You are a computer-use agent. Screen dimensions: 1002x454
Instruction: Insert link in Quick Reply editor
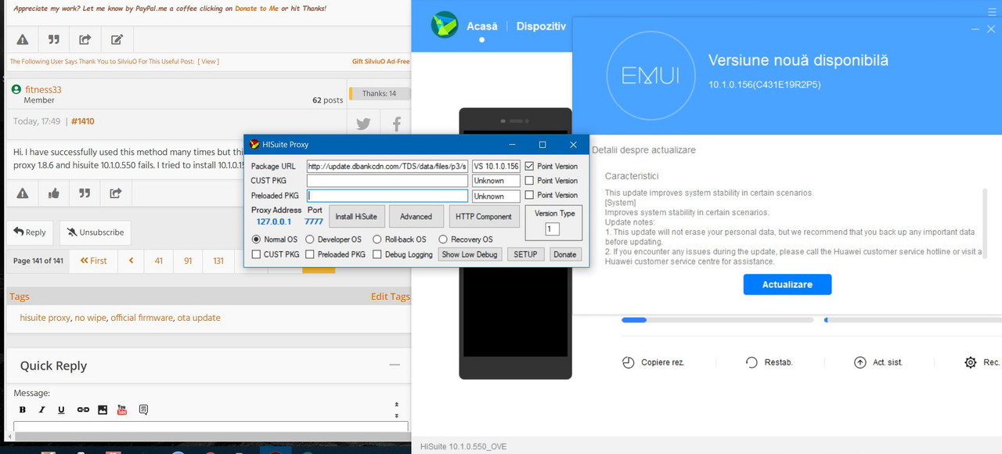83,409
